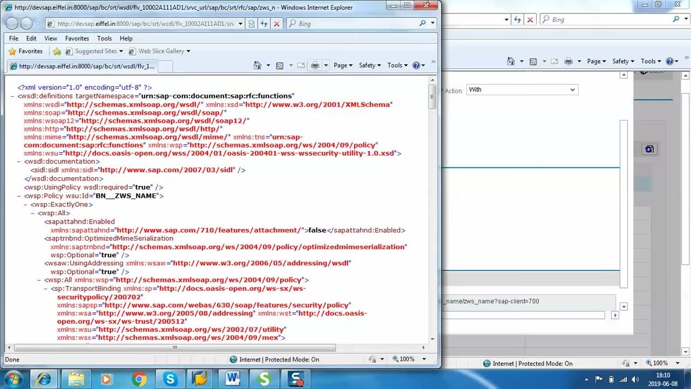Viewport: 691px width, 389px height.
Task: Click scroll-down arrow of XML page scrollbar
Action: pos(432,339)
